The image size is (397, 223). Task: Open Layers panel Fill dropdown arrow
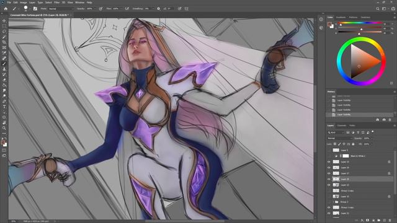tap(371, 144)
